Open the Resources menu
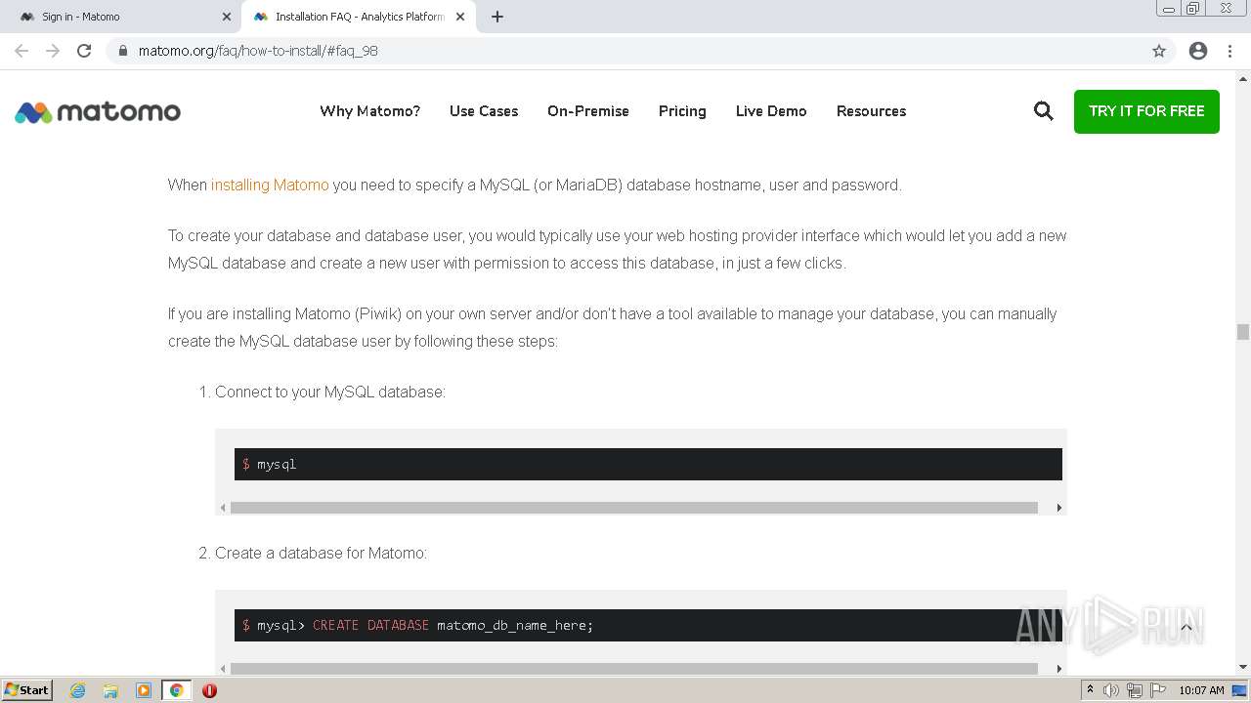The height and width of the screenshot is (703, 1251). [871, 111]
